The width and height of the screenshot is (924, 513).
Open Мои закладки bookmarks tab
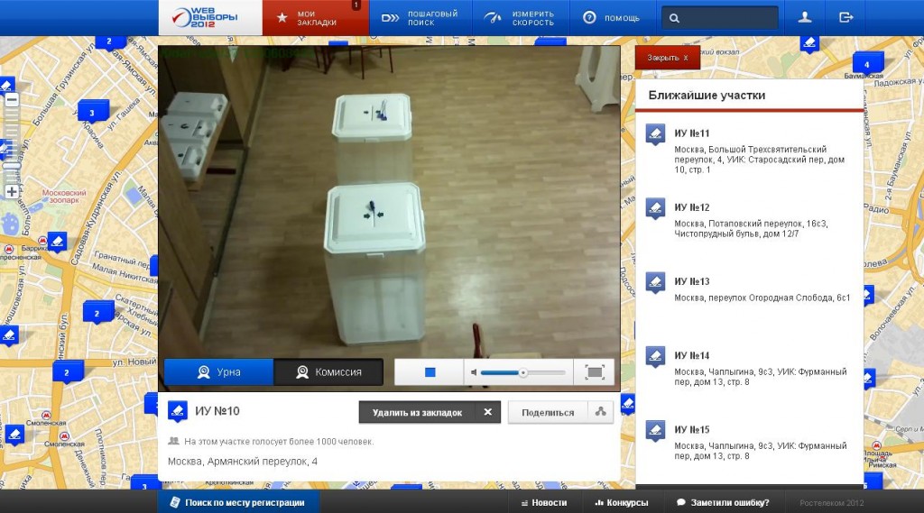[316, 17]
